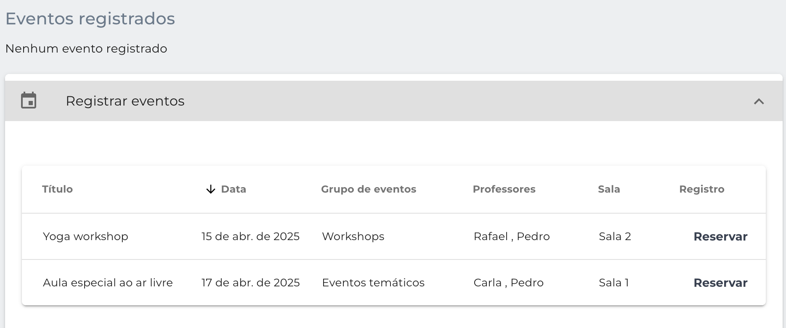Click the Workshops group cell
This screenshot has width=786, height=328.
353,236
